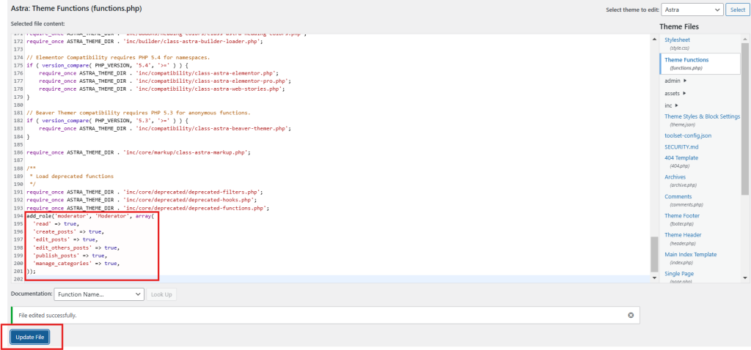Open the Stylesheet style.css file

[677, 40]
